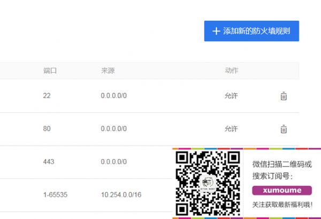321x219 pixels.
Task: Select the port 22 cell
Action: tap(47, 96)
